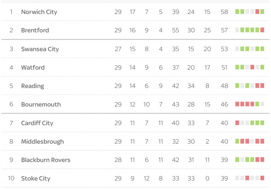
Task: Select Swansea City in the table
Action: point(40,49)
